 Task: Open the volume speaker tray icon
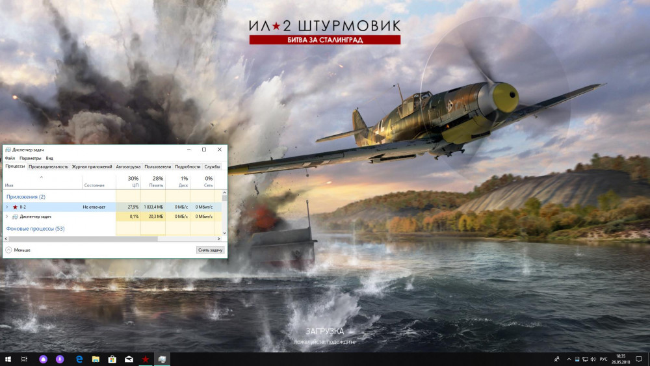pyautogui.click(x=593, y=359)
